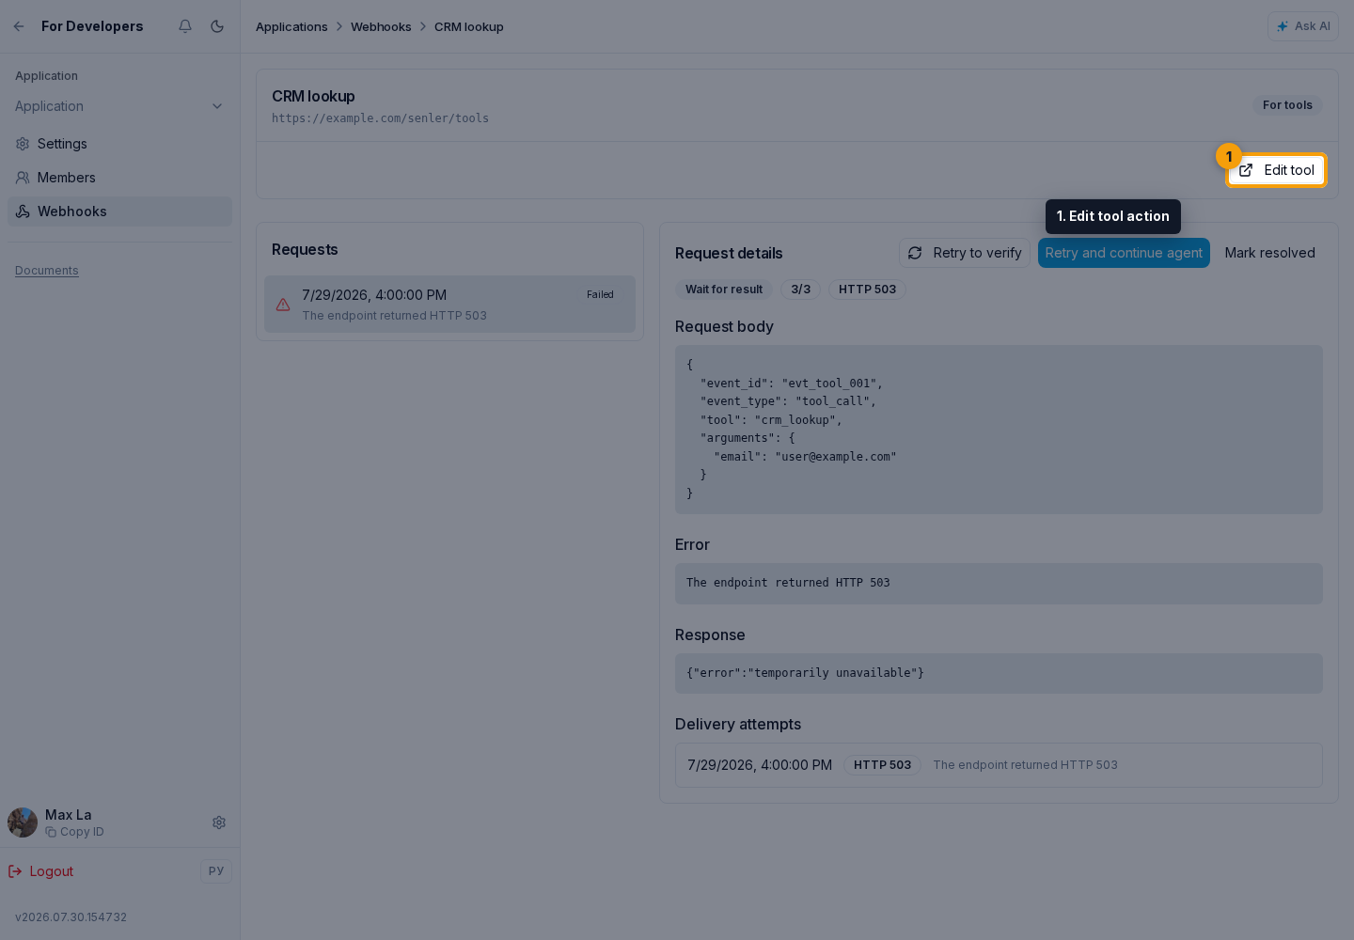1354x940 pixels.
Task: Select the 7/29/2026 failed request row
Action: (449, 304)
